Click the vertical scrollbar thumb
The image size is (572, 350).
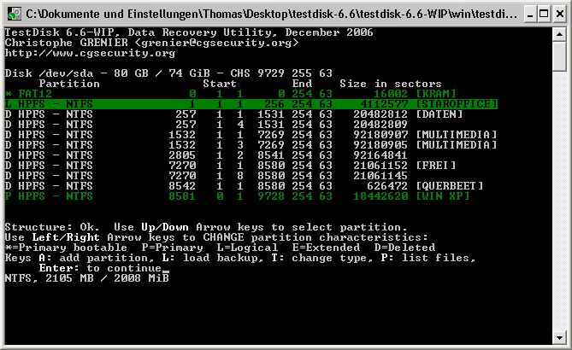(x=559, y=57)
